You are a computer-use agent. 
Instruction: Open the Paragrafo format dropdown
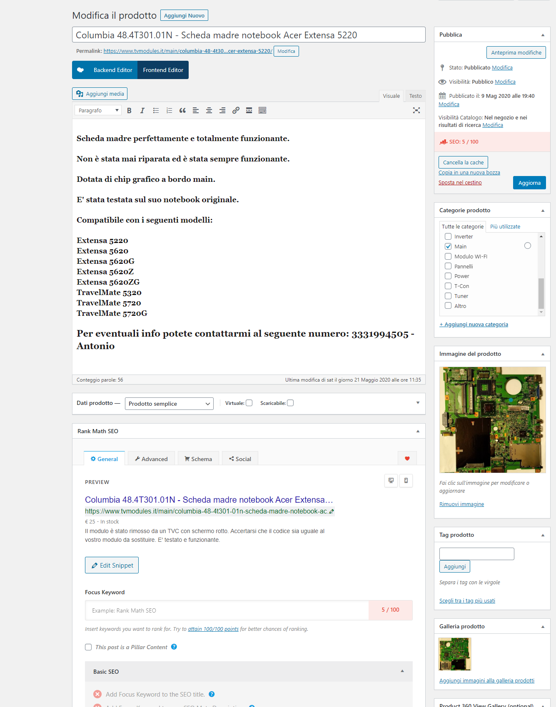(98, 110)
